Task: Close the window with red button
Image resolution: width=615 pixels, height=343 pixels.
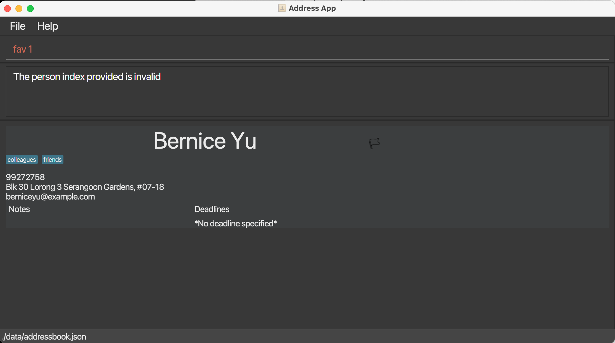Action: (8, 9)
